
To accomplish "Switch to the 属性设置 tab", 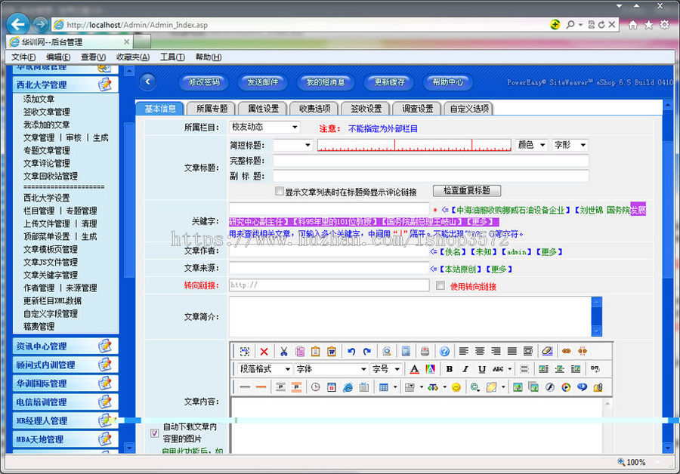I will click(263, 109).
